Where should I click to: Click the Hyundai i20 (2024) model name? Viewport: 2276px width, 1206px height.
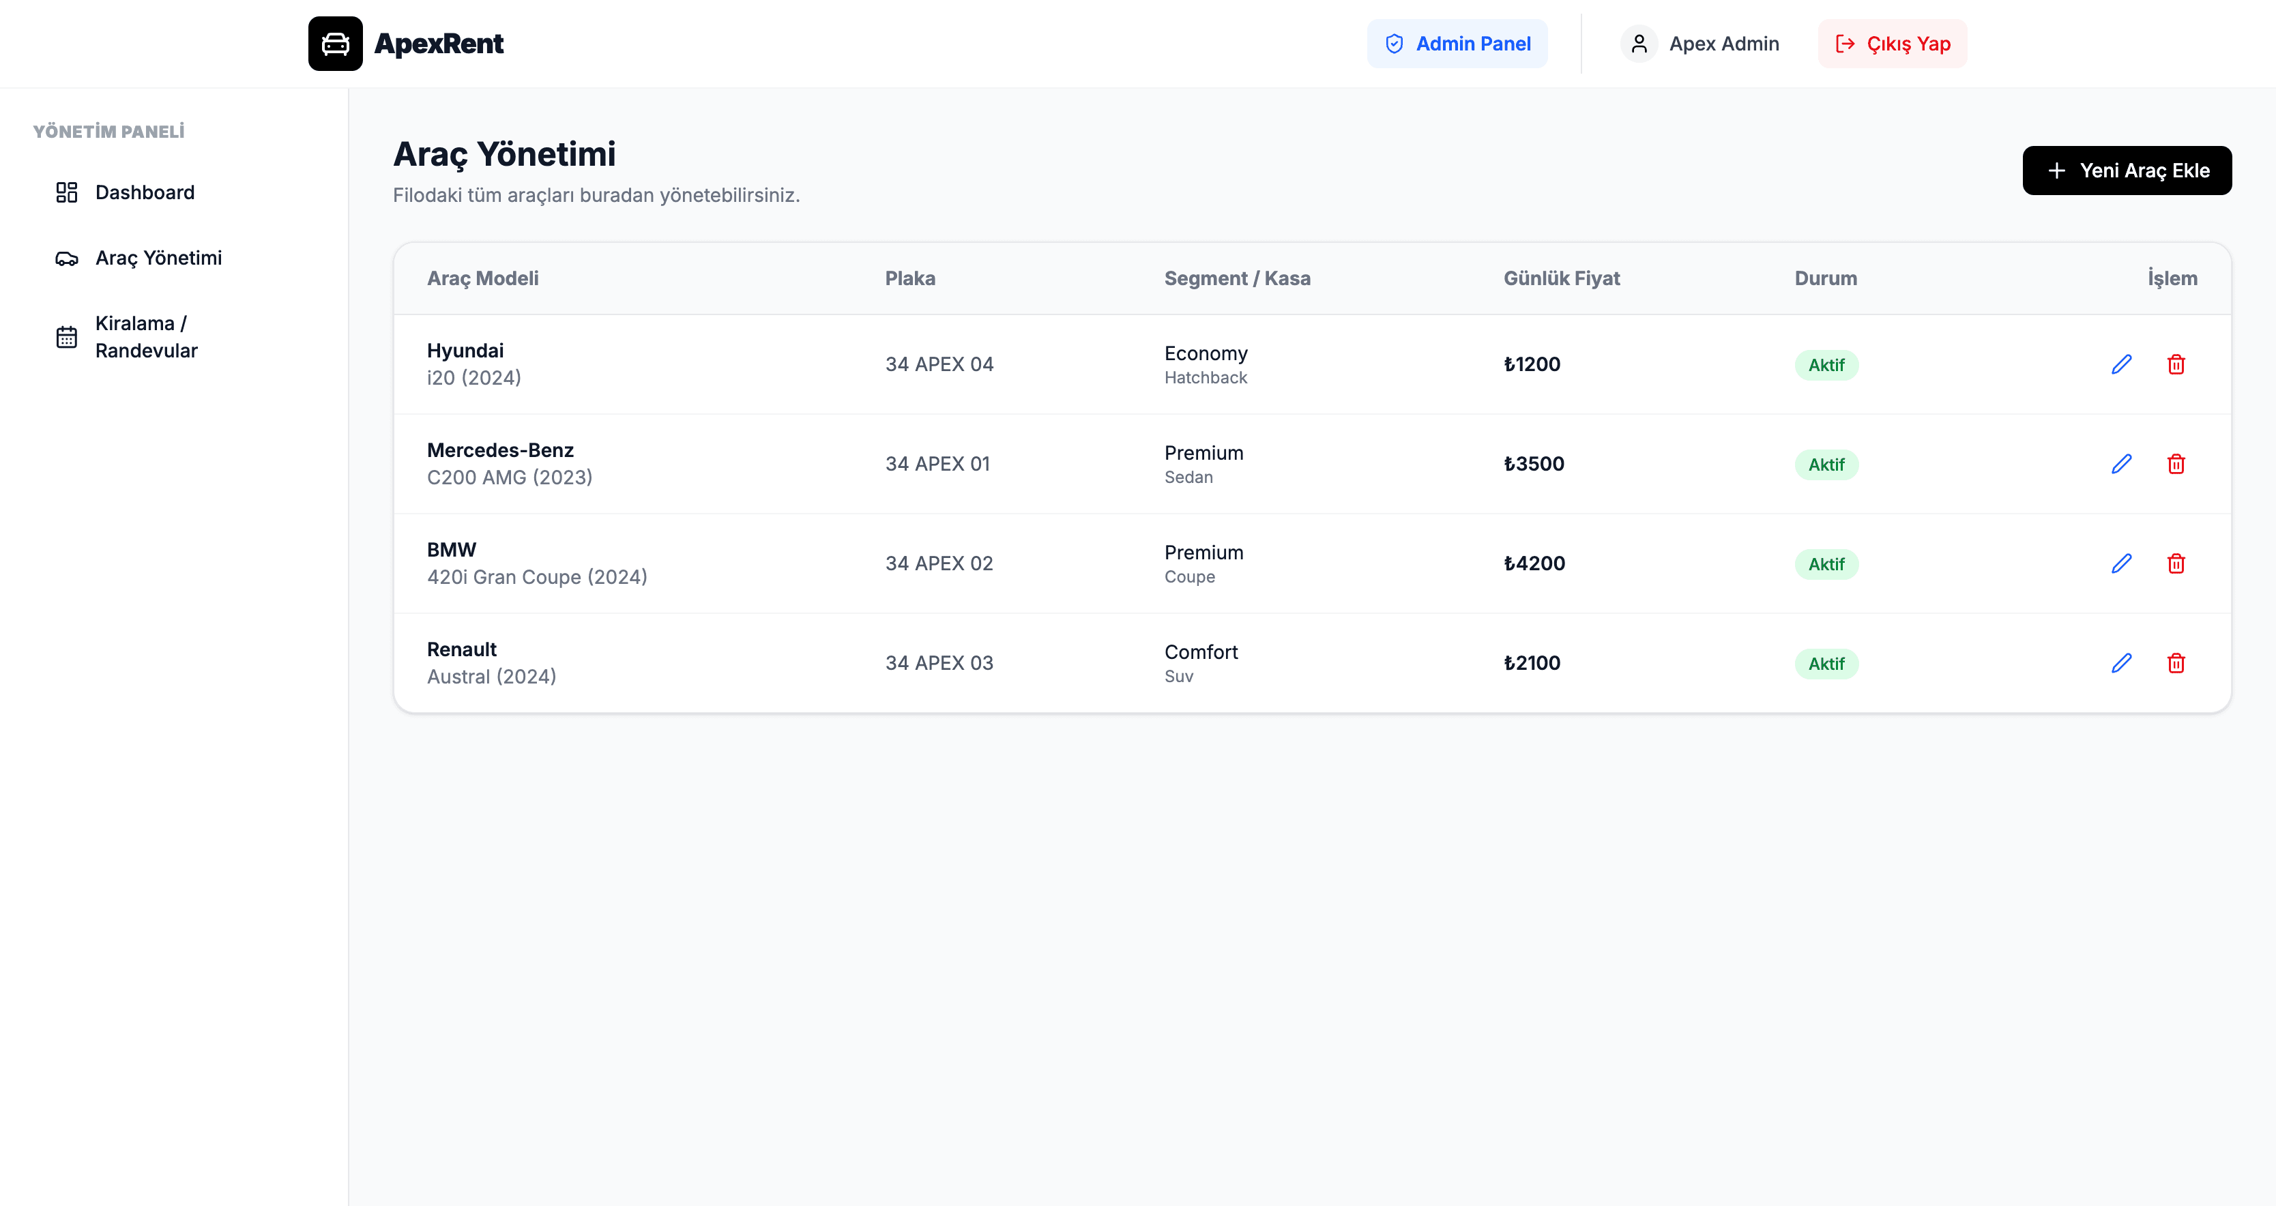[473, 364]
